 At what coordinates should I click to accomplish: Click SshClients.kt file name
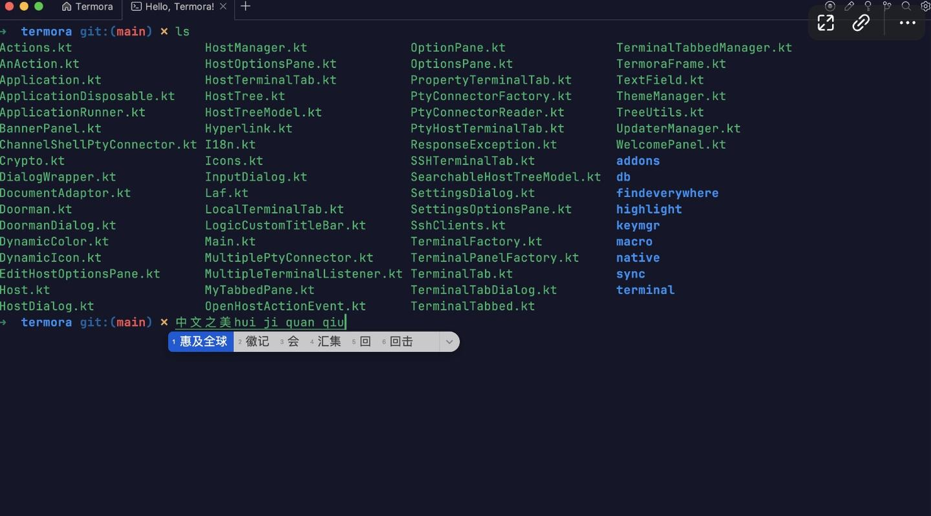(x=458, y=225)
